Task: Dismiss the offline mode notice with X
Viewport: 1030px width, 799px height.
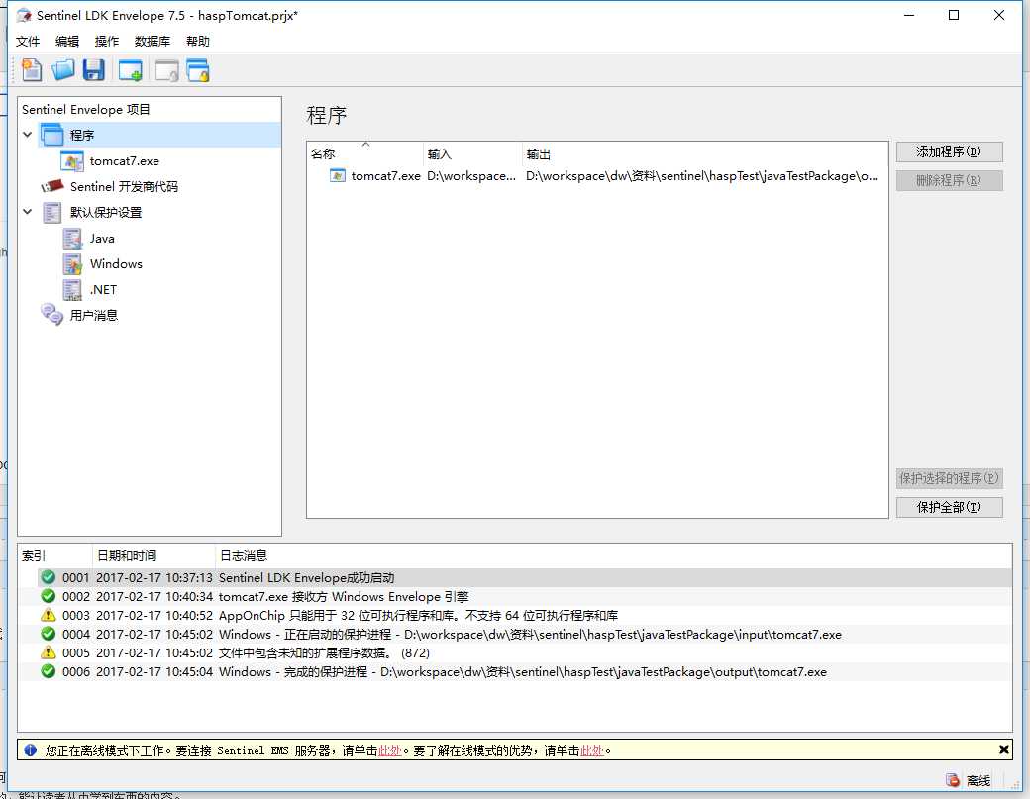Action: 1003,749
